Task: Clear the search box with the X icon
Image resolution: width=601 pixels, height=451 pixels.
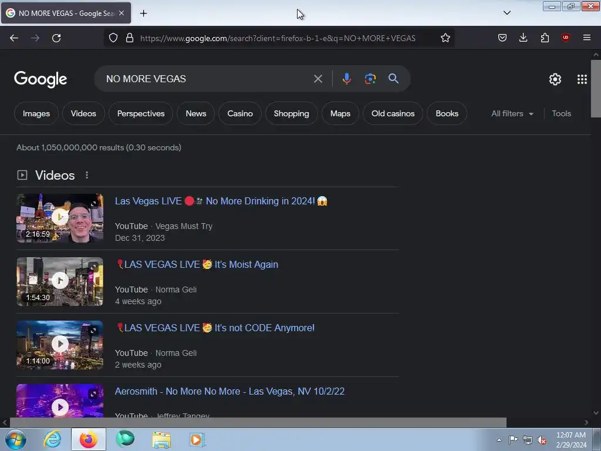Action: [x=318, y=79]
